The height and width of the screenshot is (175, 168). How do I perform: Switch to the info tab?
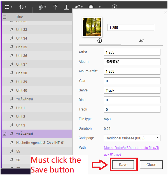point(100,41)
